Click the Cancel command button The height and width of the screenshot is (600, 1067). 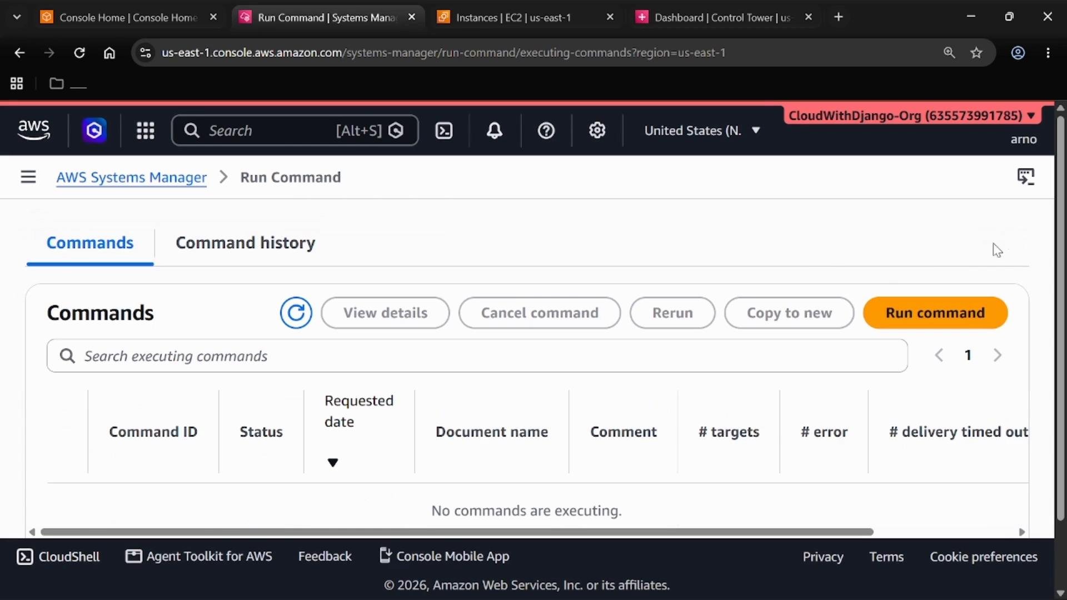(x=540, y=313)
